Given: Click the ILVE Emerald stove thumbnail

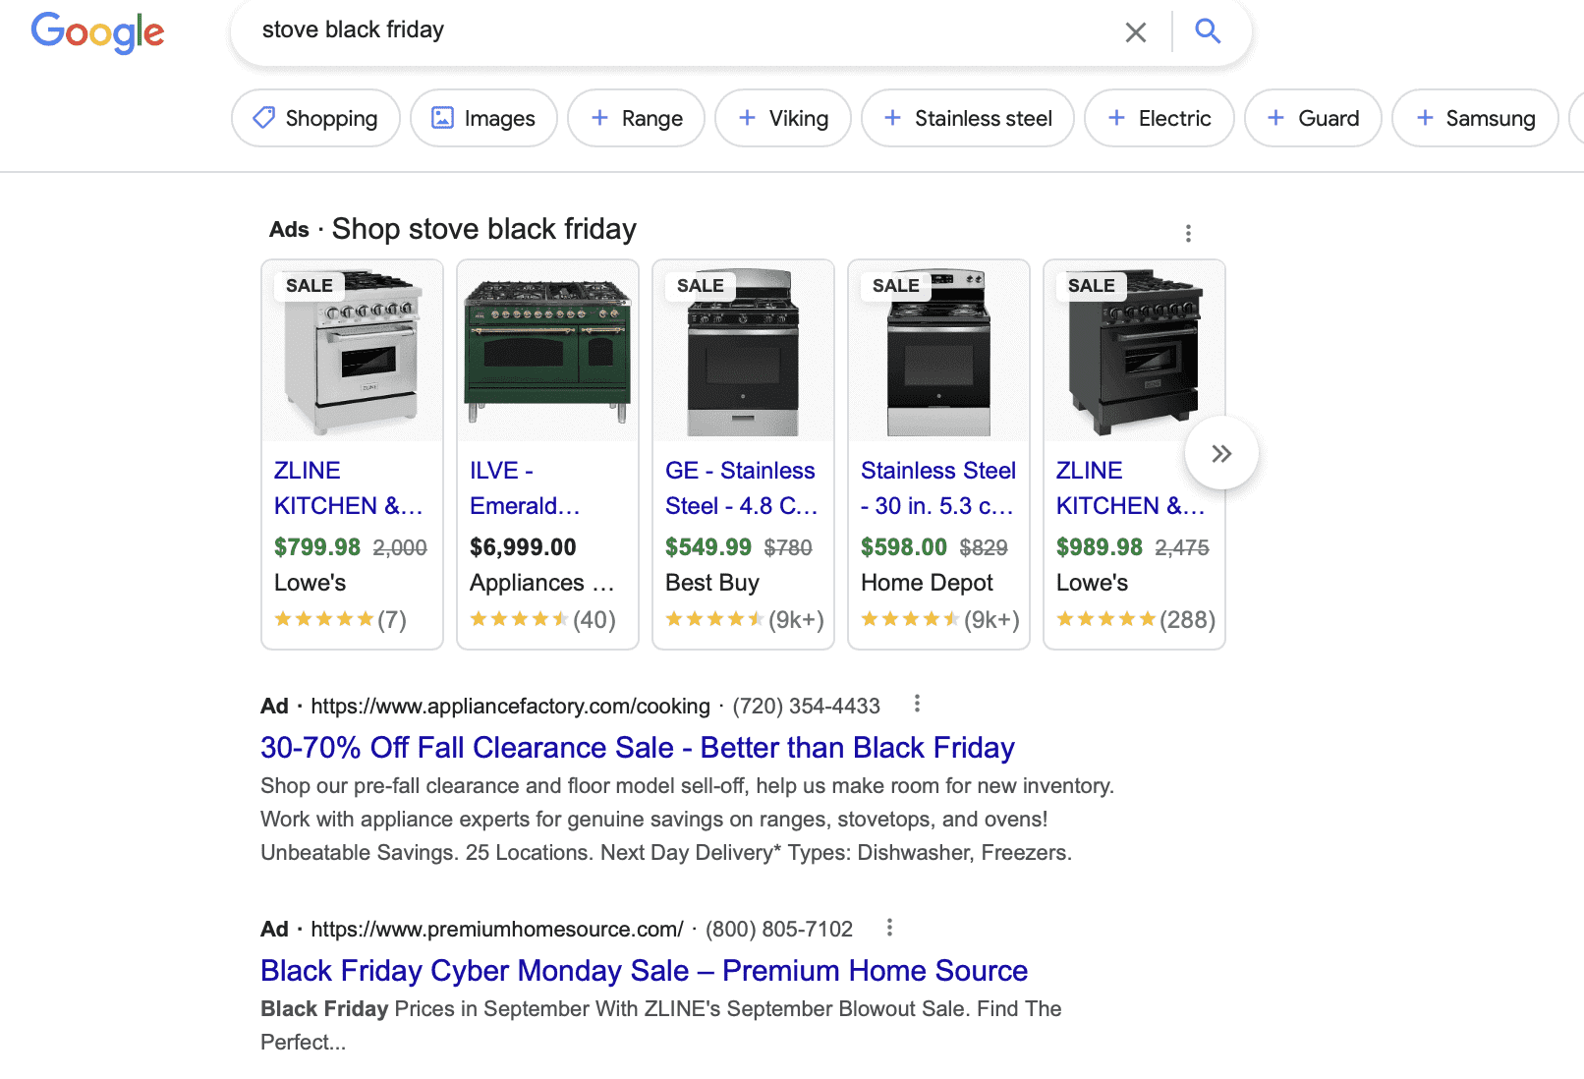Looking at the screenshot, I should [x=547, y=351].
